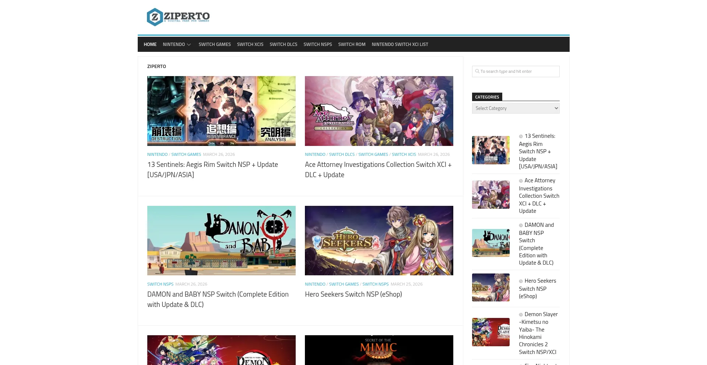Open Nintendo Switch XCI List menu item

click(x=400, y=44)
